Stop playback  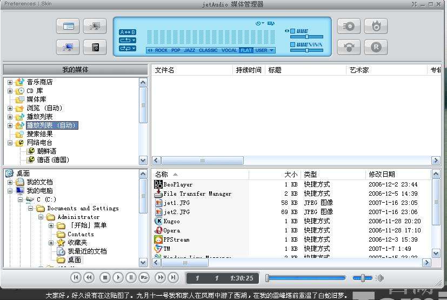point(105,277)
